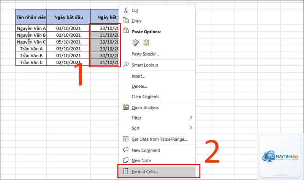This screenshot has height=180, width=304.
Task: Expand the Filter submenu arrow
Action: [x=191, y=117]
